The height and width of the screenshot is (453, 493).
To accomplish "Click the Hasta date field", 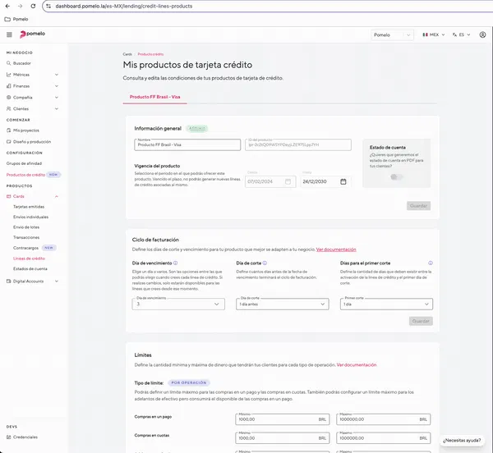I will (x=325, y=181).
